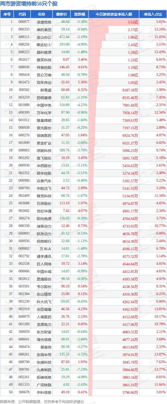Select stock name 美的集团
Screen dimensions: 167x404
tap(44, 30)
